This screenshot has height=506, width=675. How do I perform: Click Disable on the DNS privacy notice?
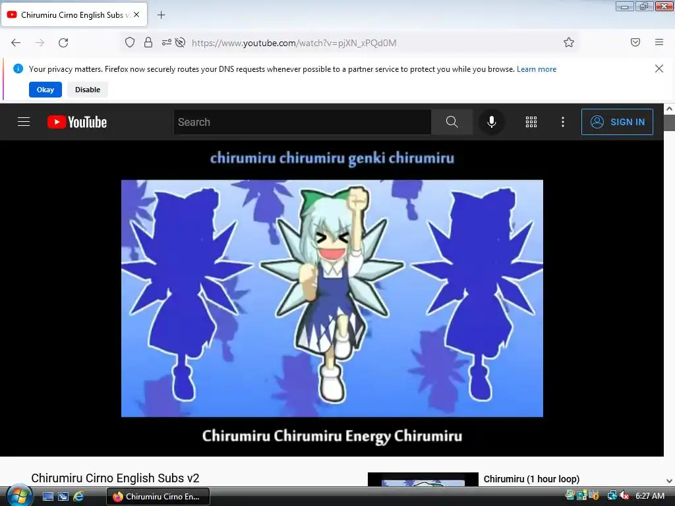(88, 90)
